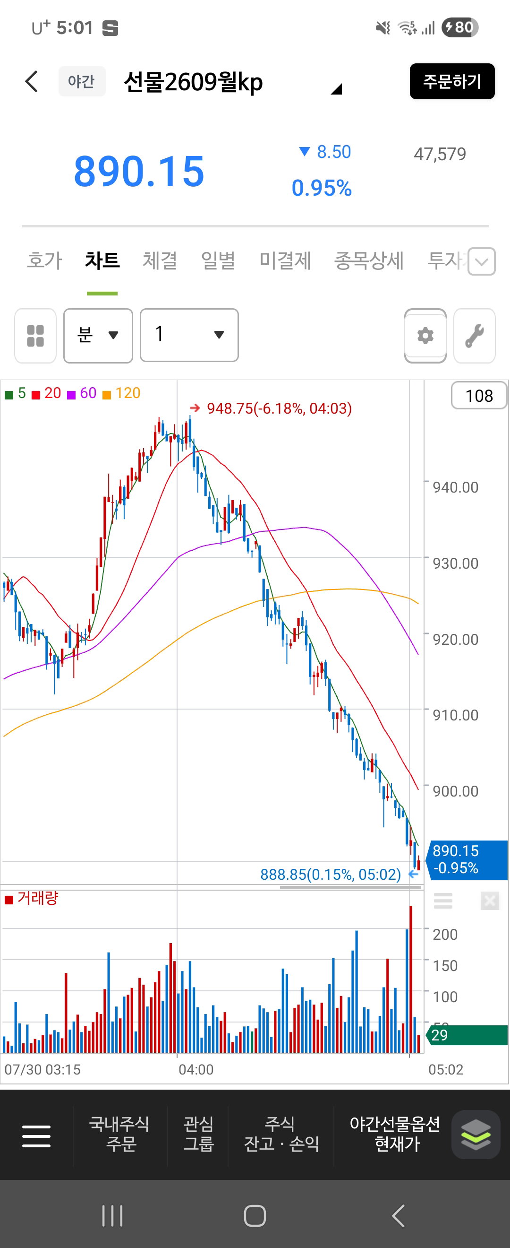
Task: Tap the back arrow at top left
Action: [32, 81]
